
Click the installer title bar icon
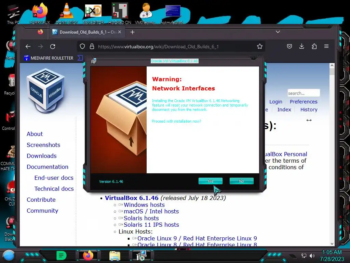94,61
